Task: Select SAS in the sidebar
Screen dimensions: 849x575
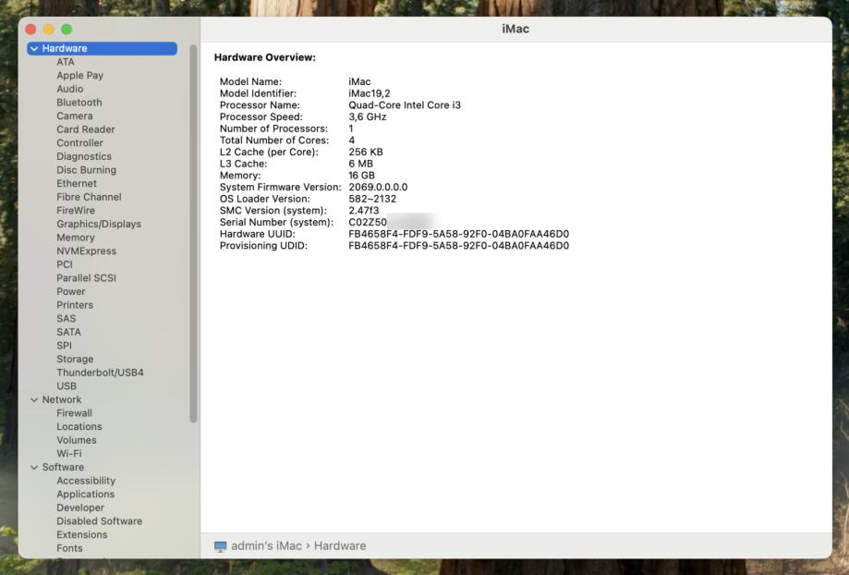Action: click(x=67, y=319)
